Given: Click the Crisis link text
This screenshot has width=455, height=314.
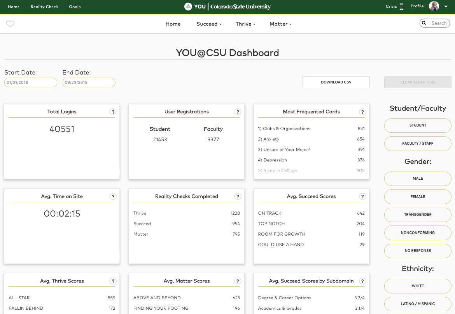Looking at the screenshot, I should click(x=391, y=6).
